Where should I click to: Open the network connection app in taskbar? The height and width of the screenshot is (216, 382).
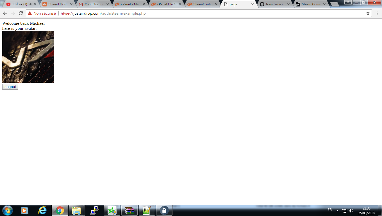(95, 210)
